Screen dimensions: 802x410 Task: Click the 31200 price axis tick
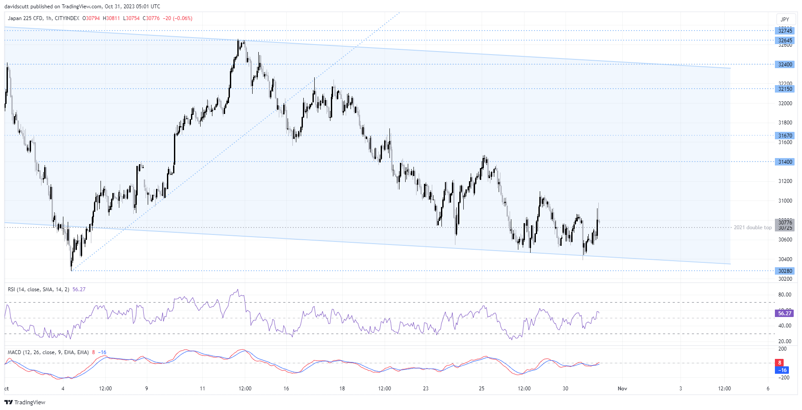click(785, 181)
